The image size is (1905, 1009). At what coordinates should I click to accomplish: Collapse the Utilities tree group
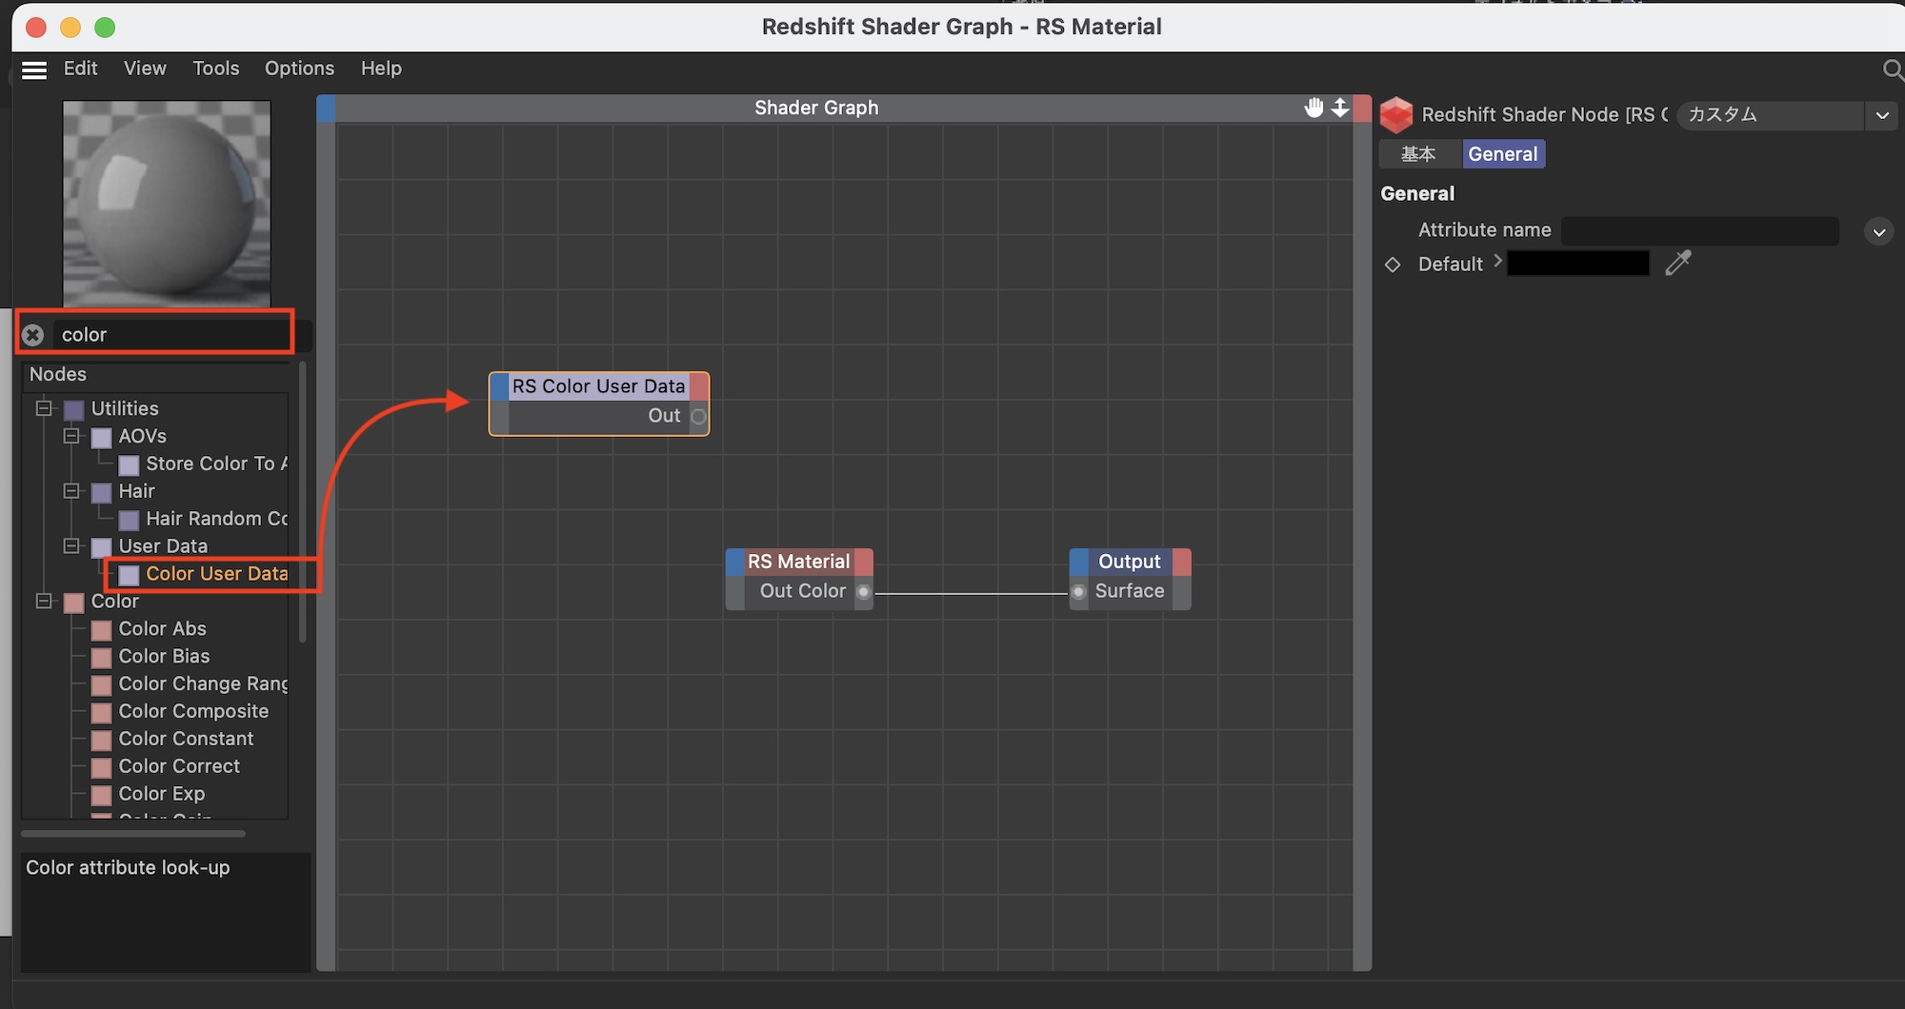44,408
